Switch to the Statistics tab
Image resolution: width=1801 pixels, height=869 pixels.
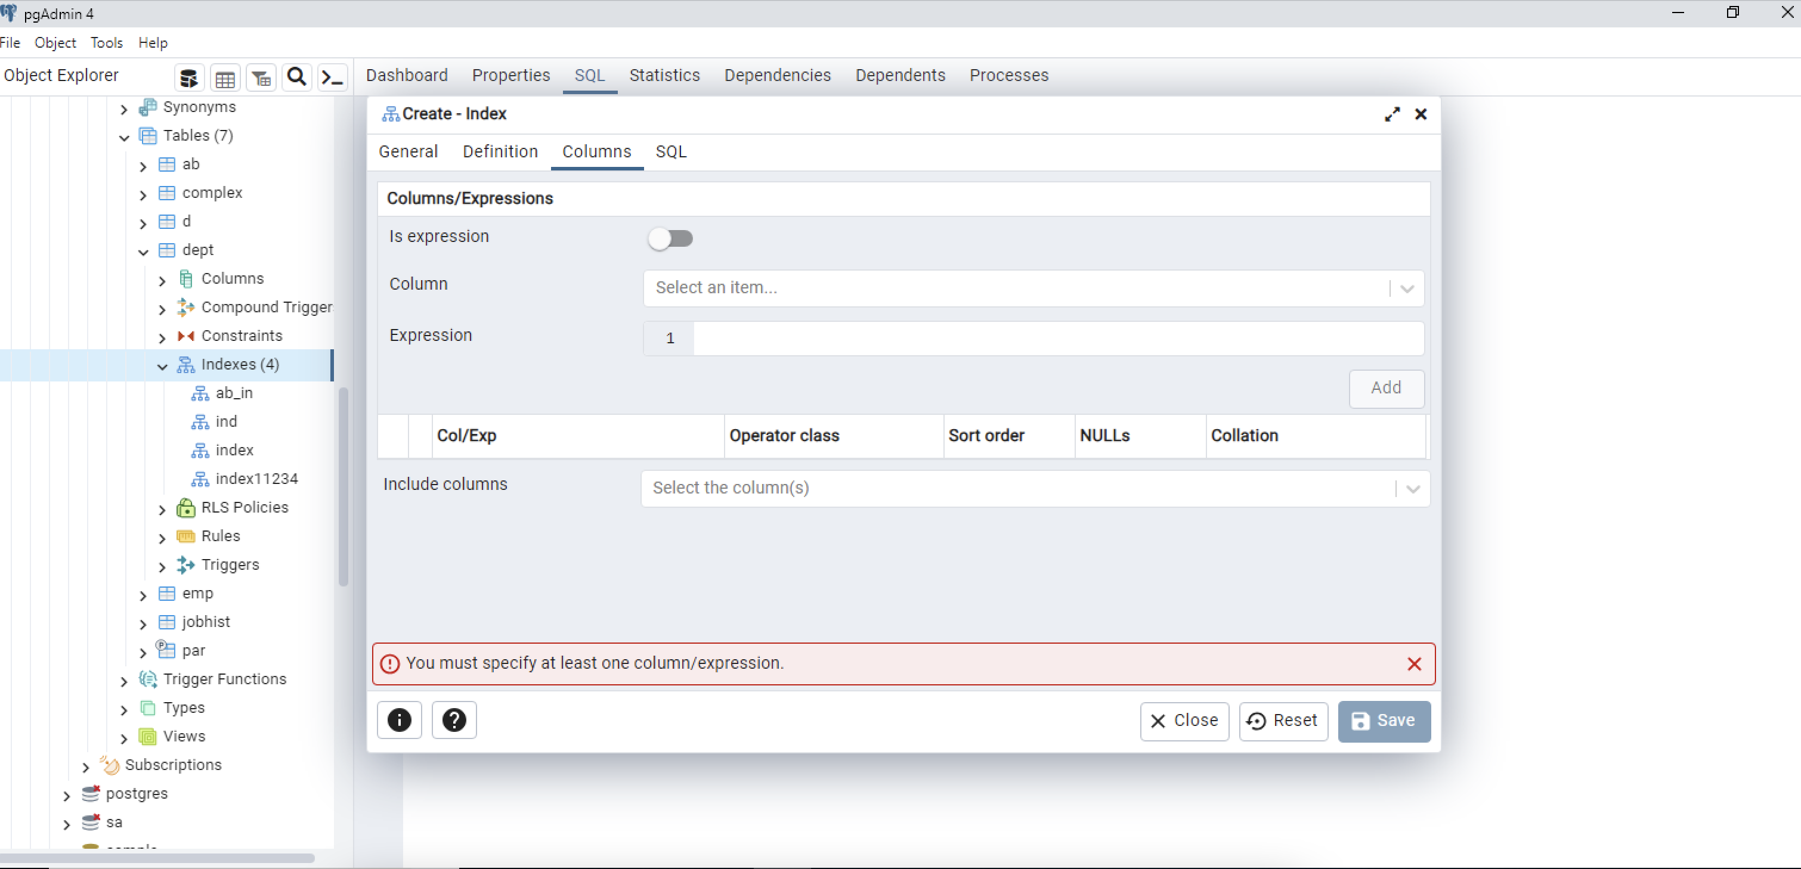coord(664,76)
